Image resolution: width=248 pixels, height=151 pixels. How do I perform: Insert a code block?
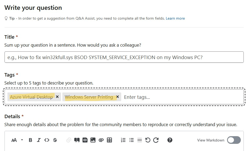click(85, 140)
